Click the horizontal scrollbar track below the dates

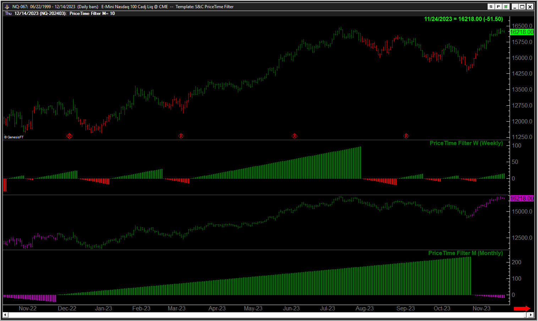(268, 315)
